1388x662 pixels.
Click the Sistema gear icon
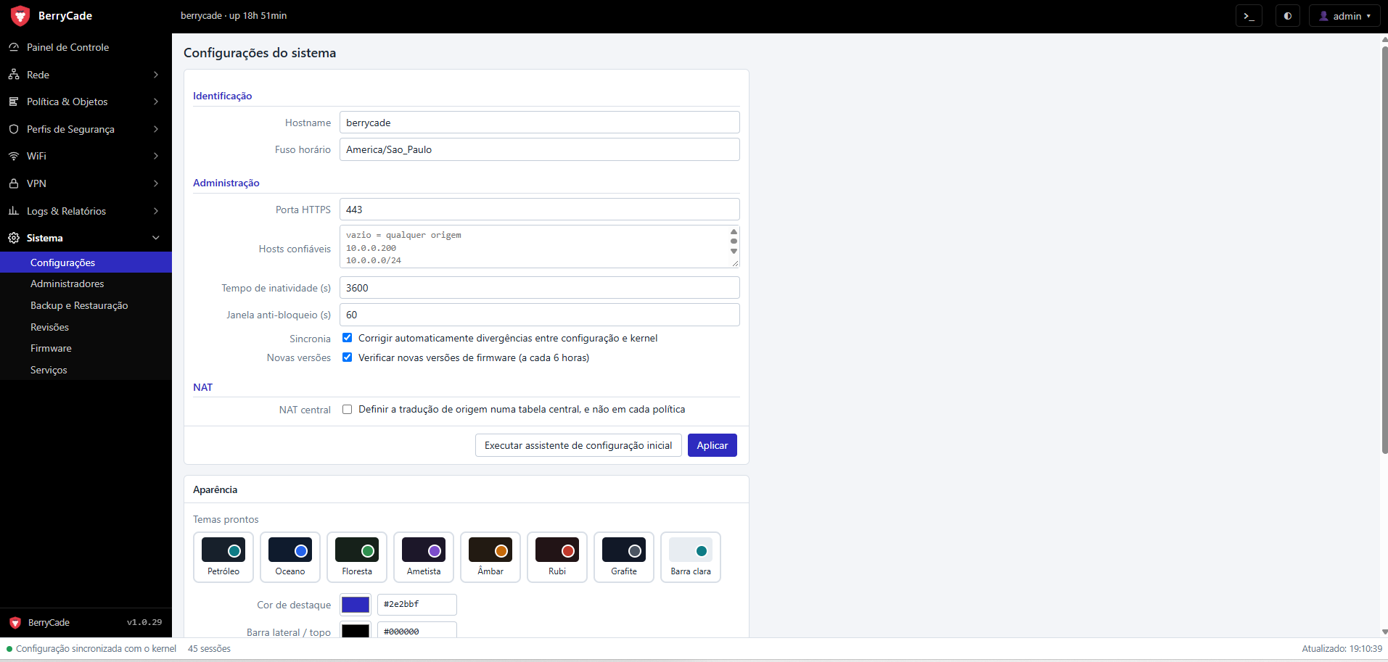(14, 238)
